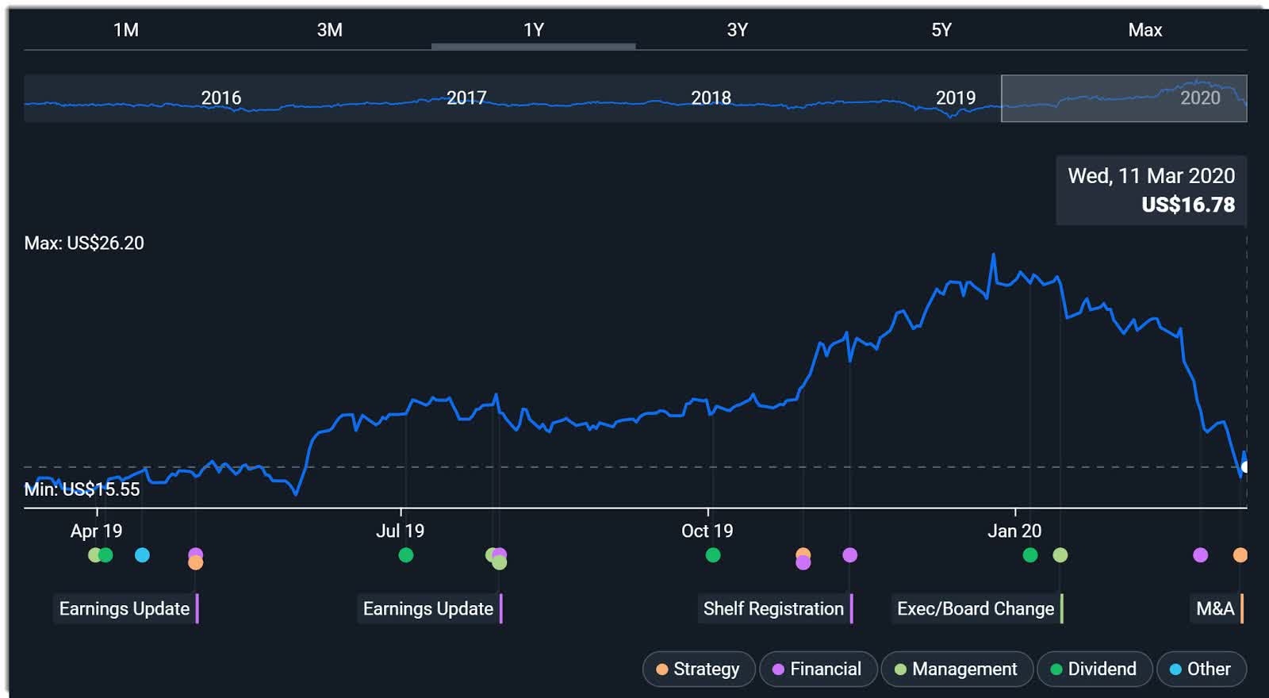
Task: Click the green Dividend dot under Apr 19
Action: (105, 555)
